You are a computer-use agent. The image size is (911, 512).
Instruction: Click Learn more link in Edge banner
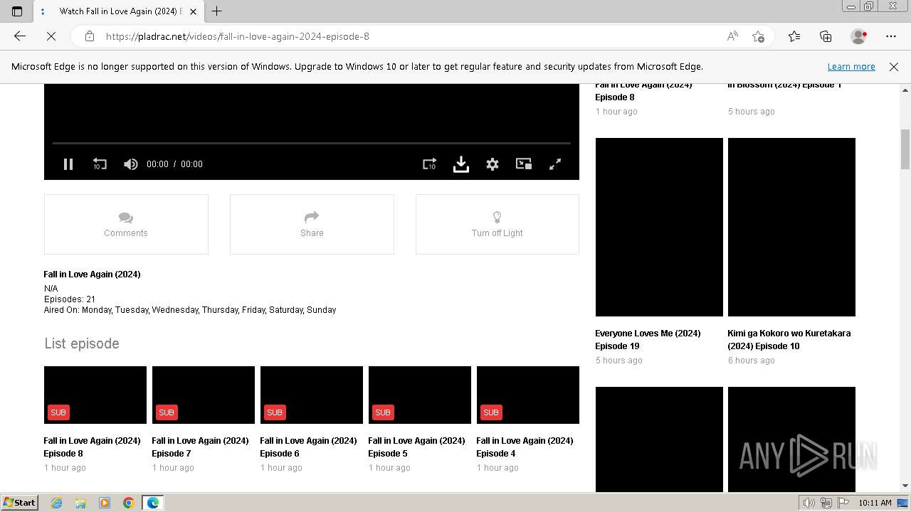click(851, 66)
